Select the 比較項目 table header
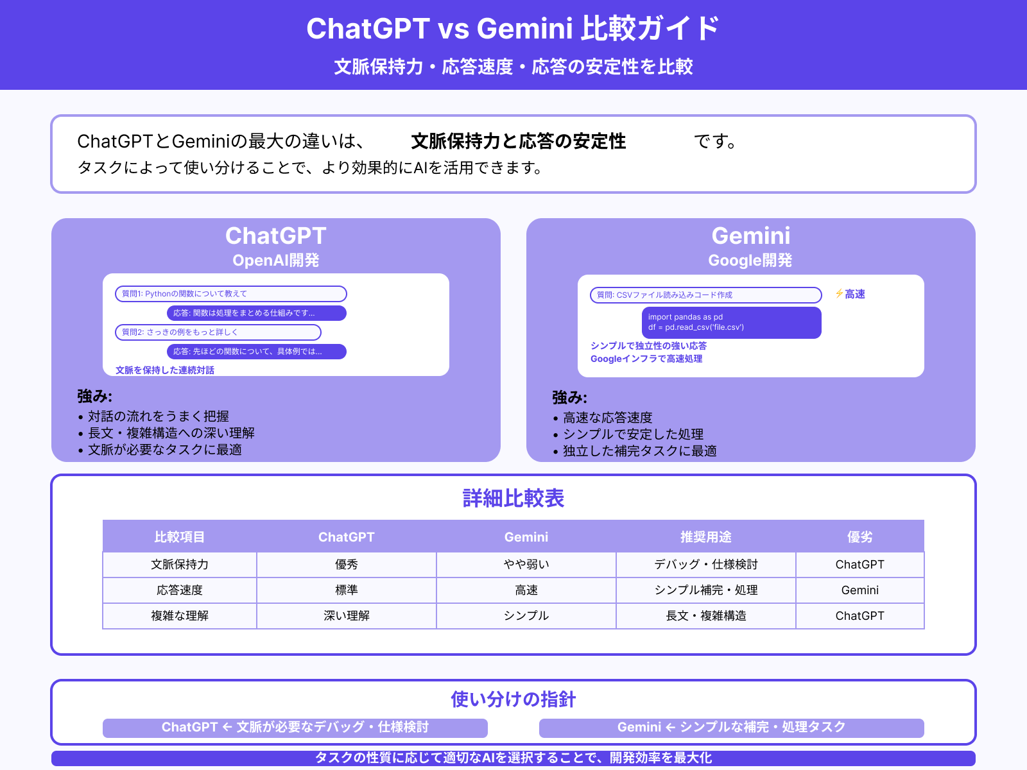This screenshot has height=770, width=1027. click(x=179, y=537)
